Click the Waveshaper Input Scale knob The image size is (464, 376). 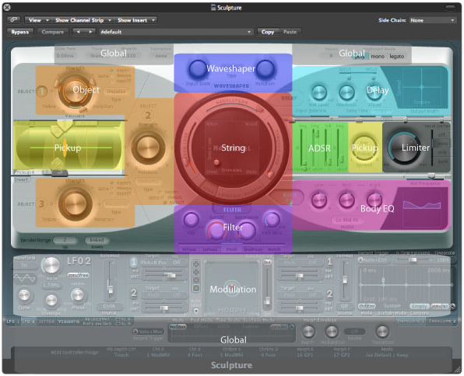197,69
